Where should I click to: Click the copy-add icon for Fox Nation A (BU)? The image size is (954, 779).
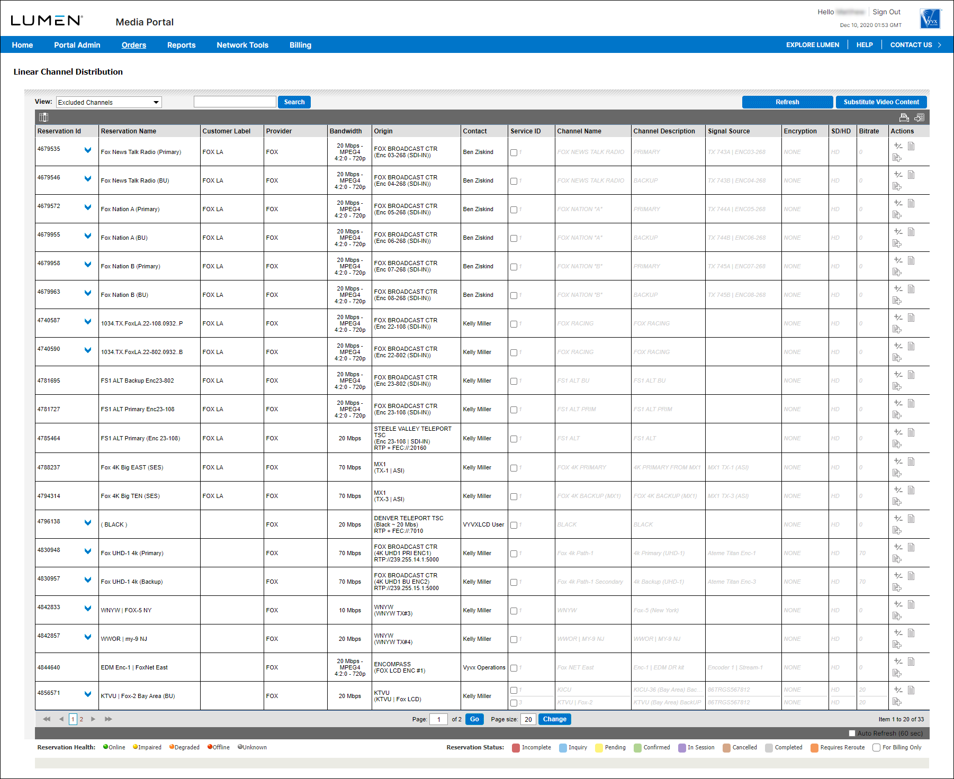pyautogui.click(x=897, y=243)
